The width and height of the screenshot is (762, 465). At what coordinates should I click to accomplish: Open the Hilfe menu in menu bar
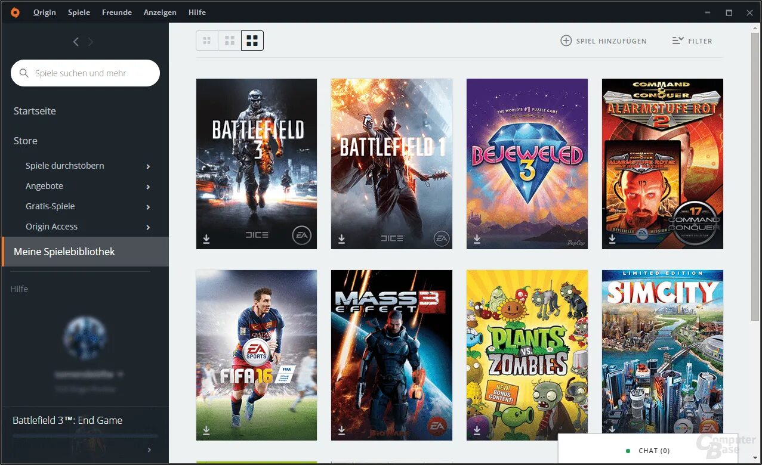click(x=197, y=13)
